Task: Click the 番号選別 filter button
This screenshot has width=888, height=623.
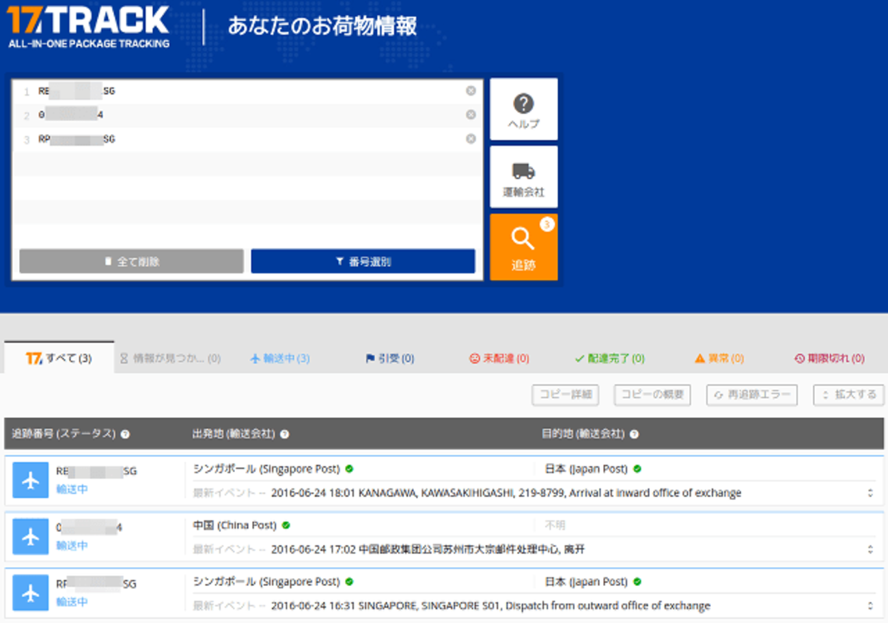Action: [x=363, y=261]
